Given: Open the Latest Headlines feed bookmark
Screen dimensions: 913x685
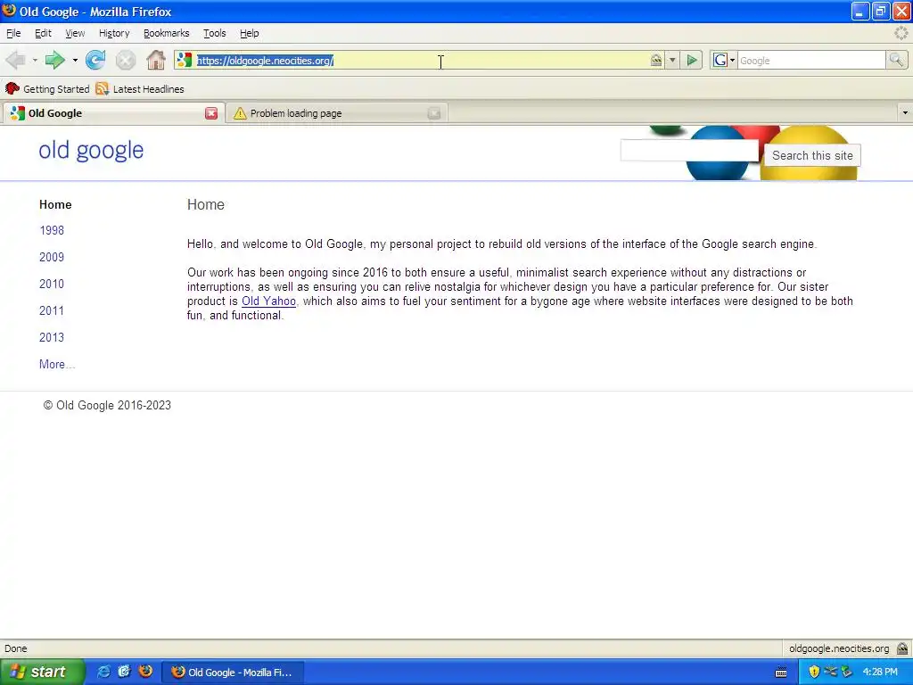Looking at the screenshot, I should coord(140,89).
